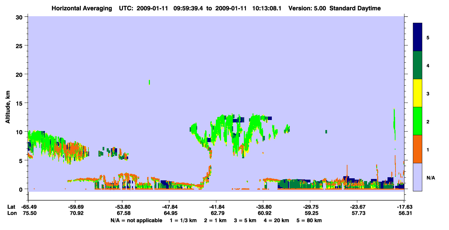Click 'Standard Daytime' in the title

(x=355, y=8)
